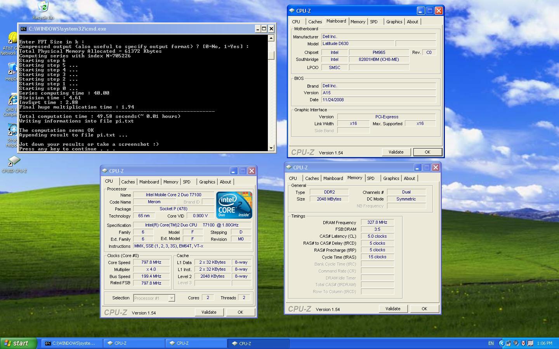
Task: Open Caches tab in the CPU window
Action: pos(128,182)
